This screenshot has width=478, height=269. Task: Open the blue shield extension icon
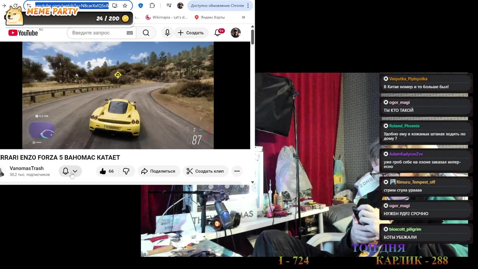click(140, 6)
